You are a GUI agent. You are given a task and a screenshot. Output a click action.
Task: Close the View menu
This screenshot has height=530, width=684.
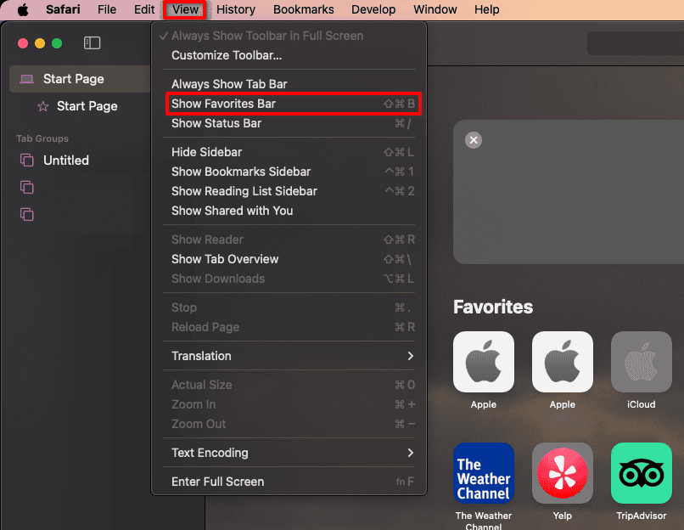click(x=185, y=9)
